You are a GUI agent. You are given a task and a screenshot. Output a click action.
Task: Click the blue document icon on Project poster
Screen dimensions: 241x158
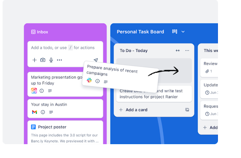pos(33,127)
